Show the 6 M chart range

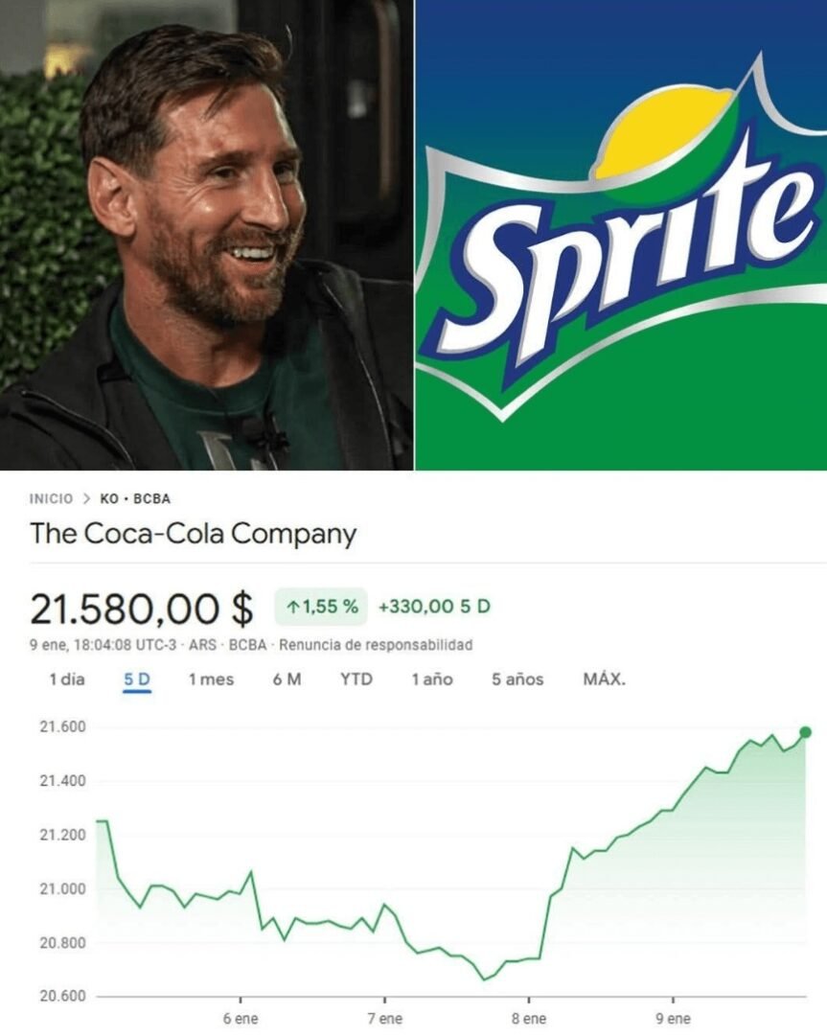tap(287, 679)
